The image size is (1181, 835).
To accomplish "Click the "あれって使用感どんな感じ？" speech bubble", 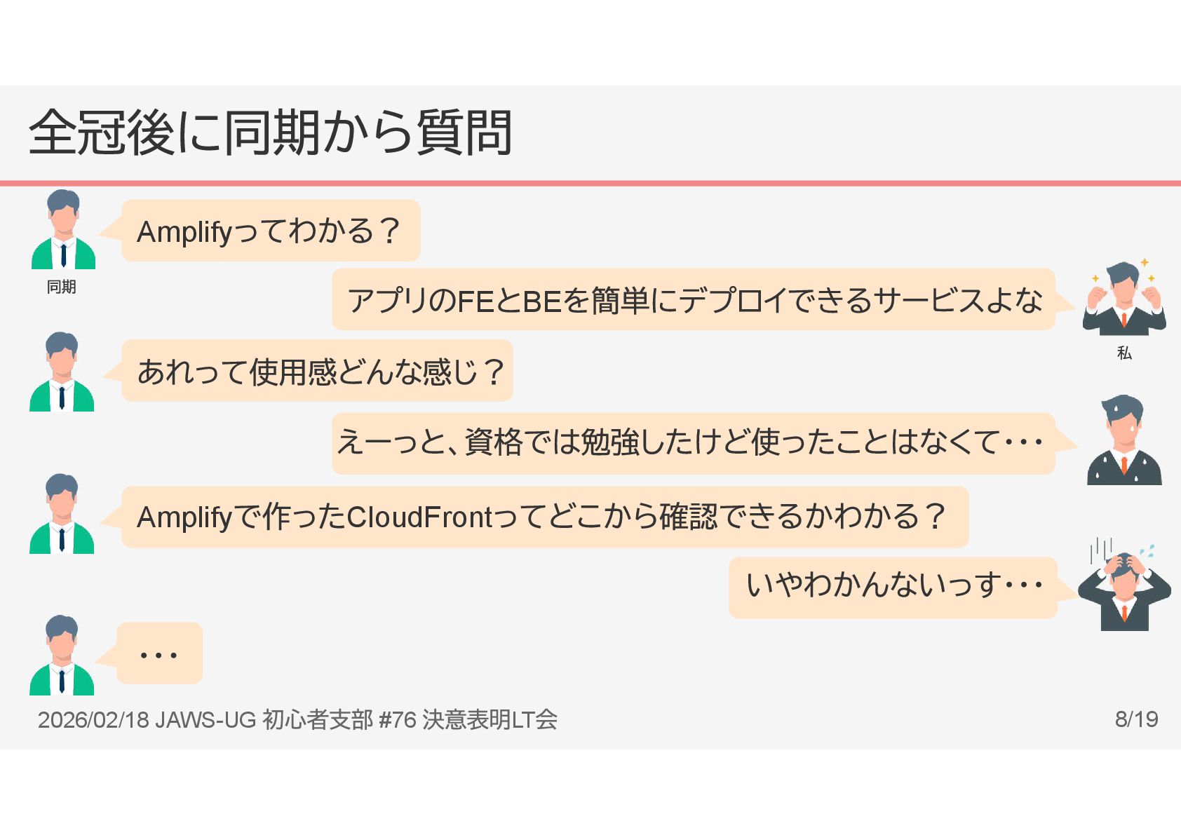I will [317, 371].
